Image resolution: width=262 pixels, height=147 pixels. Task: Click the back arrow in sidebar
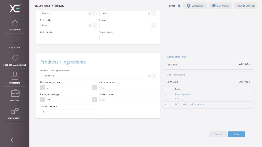14,140
